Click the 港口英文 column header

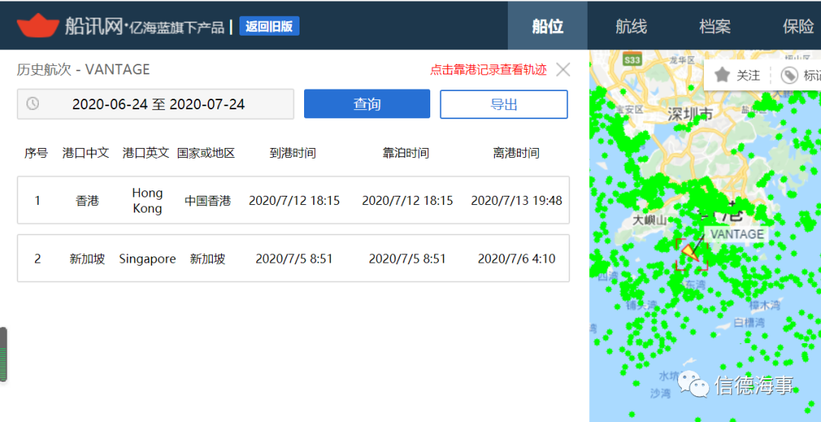[146, 153]
